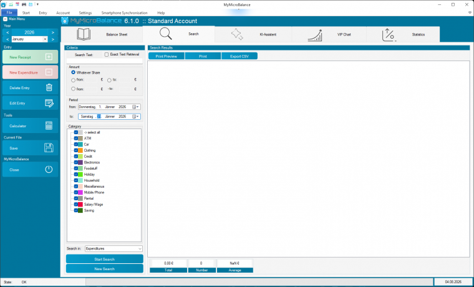Uncheck the ATM category checkbox
This screenshot has width=474, height=287.
click(x=76, y=139)
